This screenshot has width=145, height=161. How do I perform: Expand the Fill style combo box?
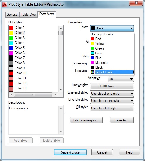[112, 108]
